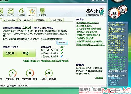Click the 开始测试 button
This screenshot has width=131, height=94.
click(62, 42)
